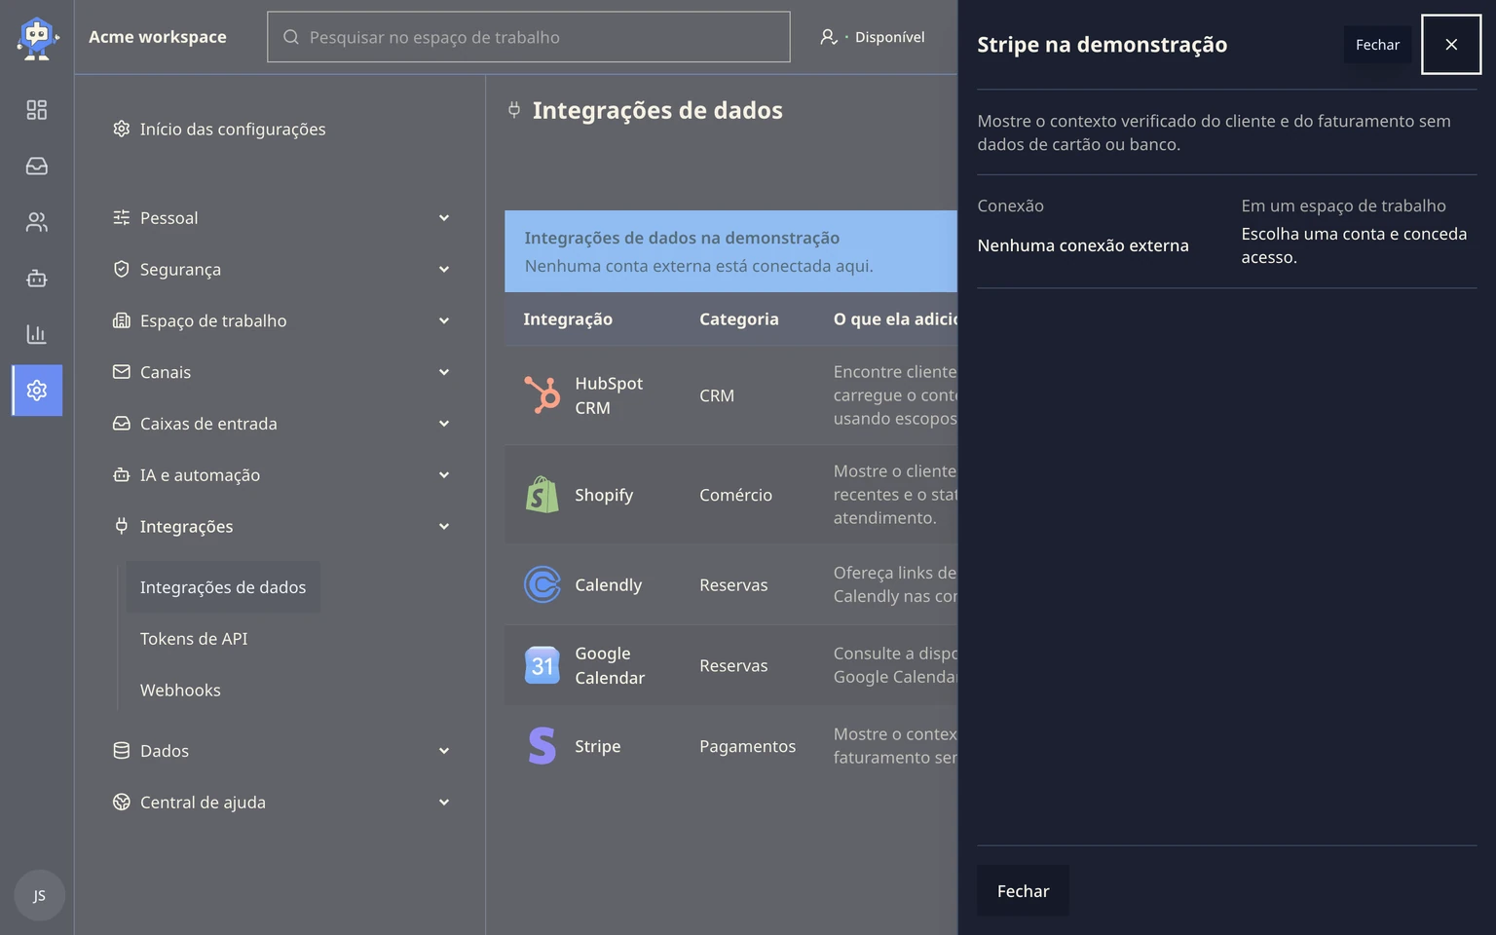This screenshot has height=935, width=1496.
Task: Click the search magnifier icon
Action: (x=291, y=37)
